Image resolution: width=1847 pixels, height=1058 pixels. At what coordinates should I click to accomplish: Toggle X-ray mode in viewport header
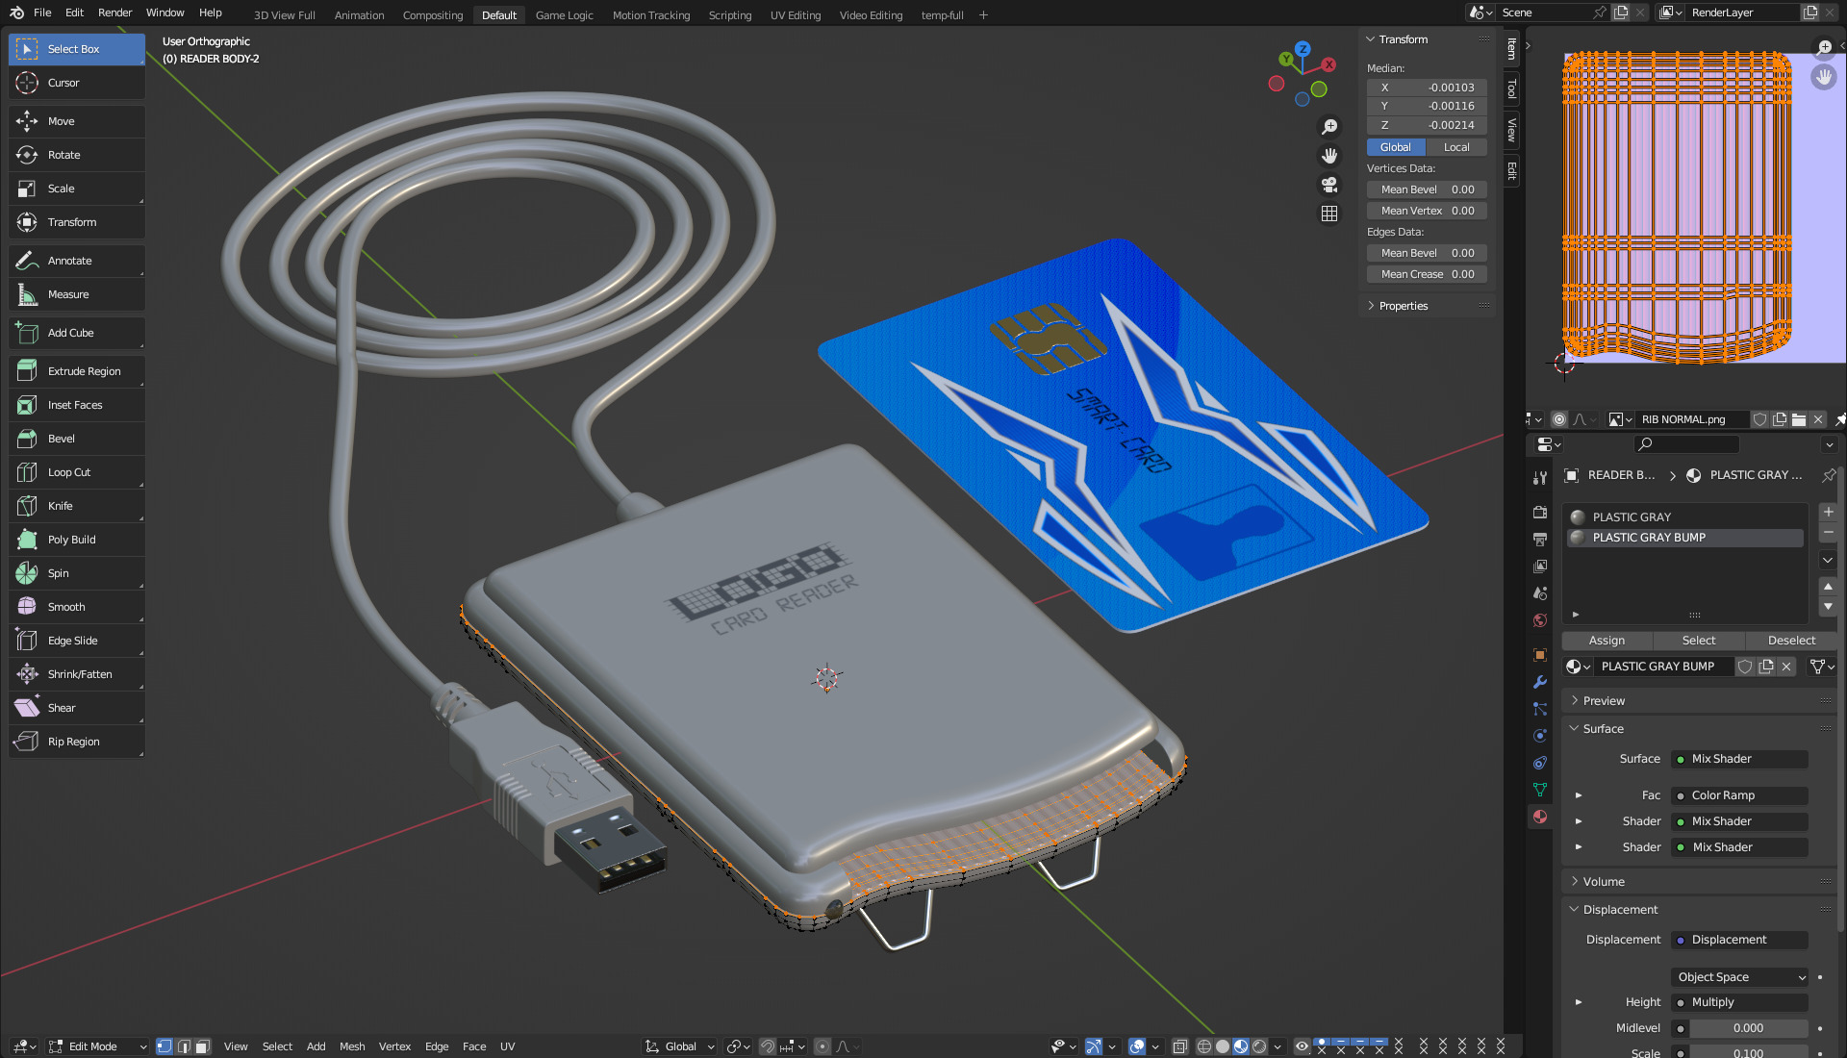(x=1180, y=1046)
